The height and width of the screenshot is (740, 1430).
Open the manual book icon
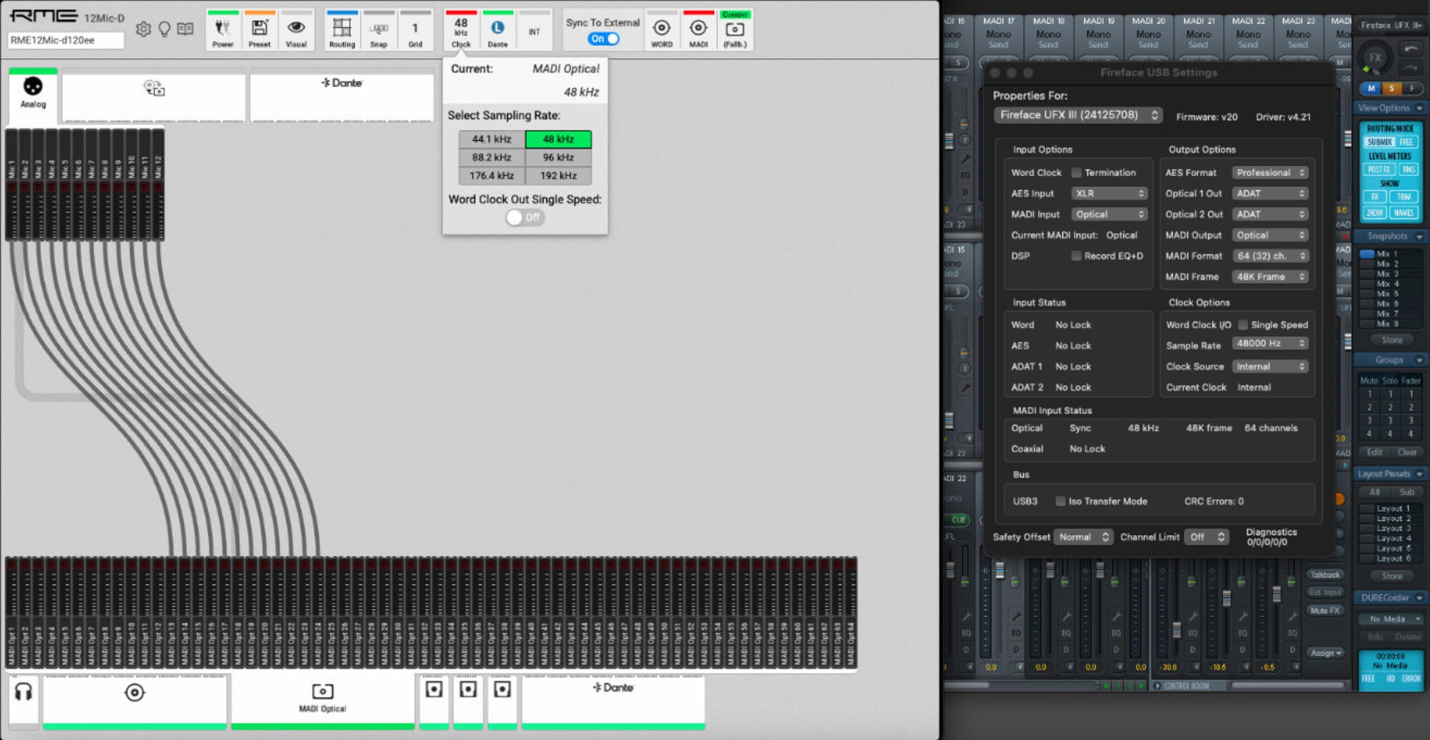tap(185, 28)
